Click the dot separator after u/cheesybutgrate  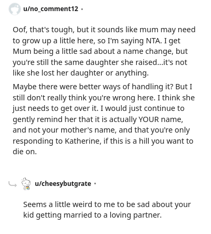coord(95,184)
